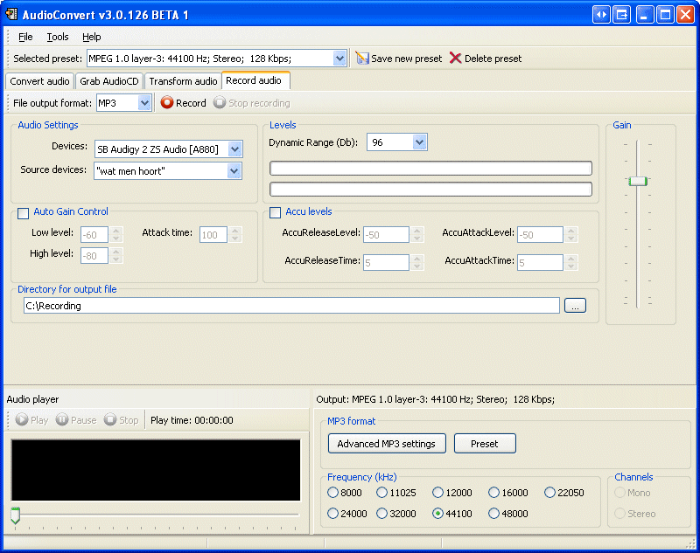Expand the Source devices dropdown
The width and height of the screenshot is (700, 553).
[x=234, y=170]
